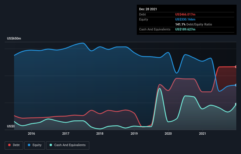
Task: Click the 141.1% Debt/Equity Ratio text
Action: pyautogui.click(x=193, y=24)
